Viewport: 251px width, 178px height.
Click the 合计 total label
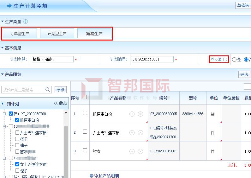point(233,165)
